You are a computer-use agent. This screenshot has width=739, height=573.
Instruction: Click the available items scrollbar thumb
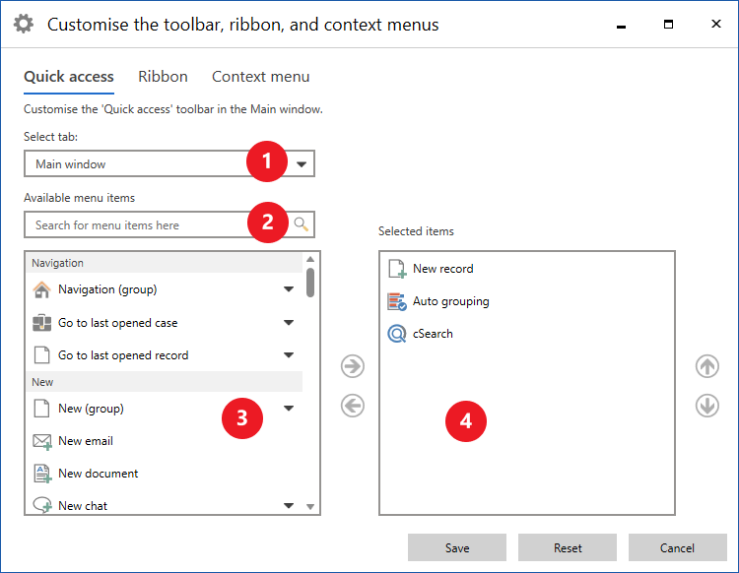(310, 283)
